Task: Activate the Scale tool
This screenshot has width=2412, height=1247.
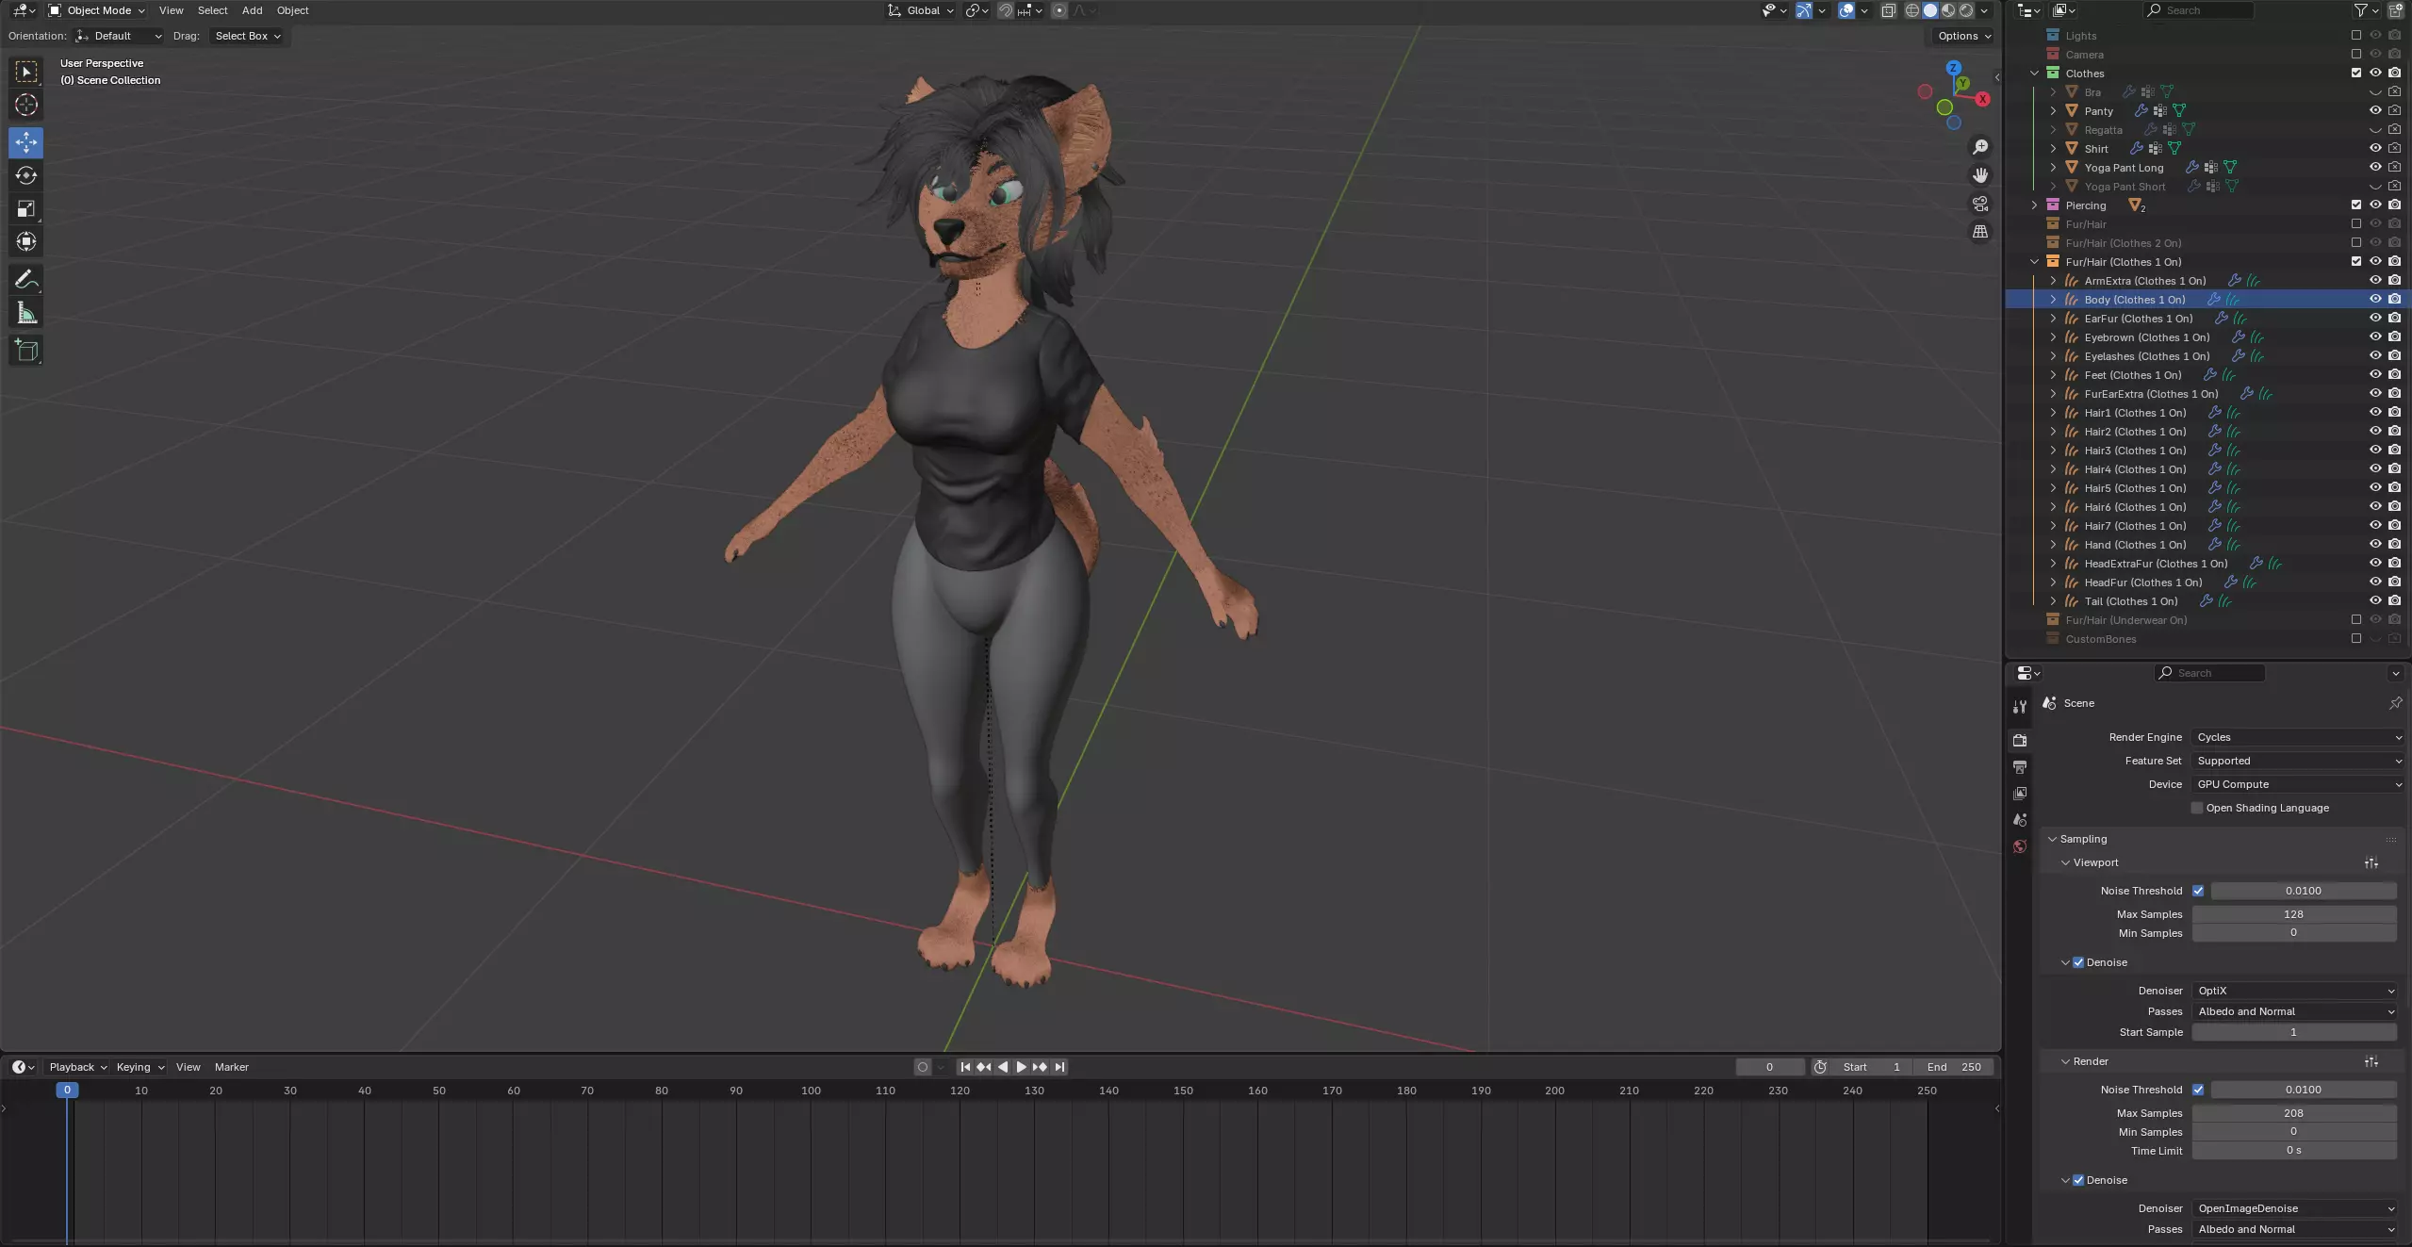Action: point(26,208)
